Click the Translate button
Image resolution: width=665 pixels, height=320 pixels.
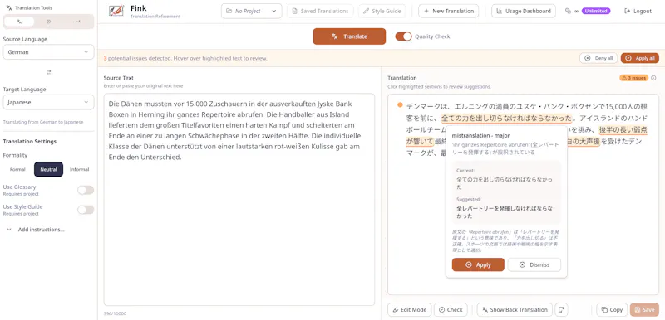click(x=349, y=36)
